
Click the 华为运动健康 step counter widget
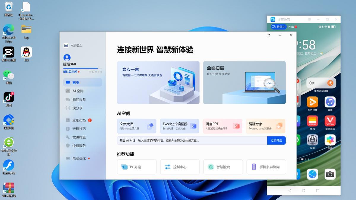point(321,83)
